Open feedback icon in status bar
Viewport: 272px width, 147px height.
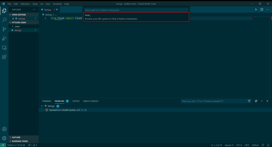point(263,145)
